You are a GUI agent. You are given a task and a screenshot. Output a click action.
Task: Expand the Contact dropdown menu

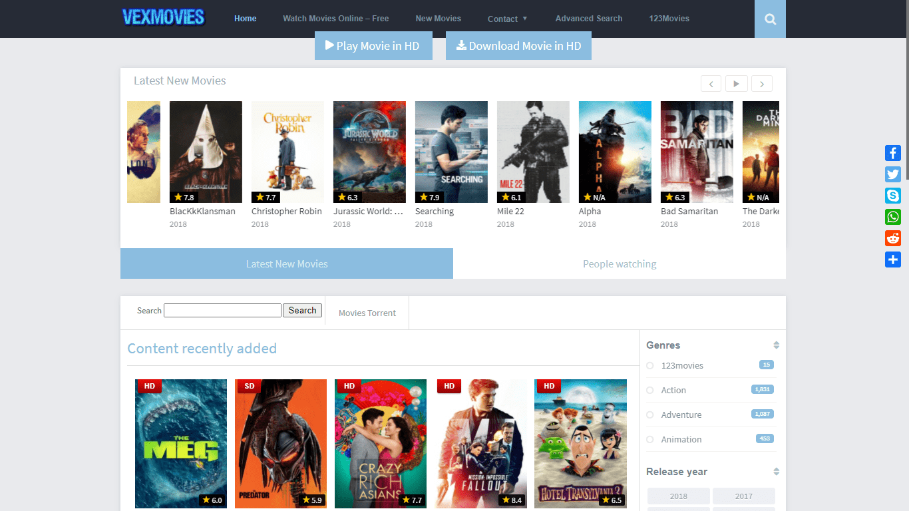tap(507, 19)
